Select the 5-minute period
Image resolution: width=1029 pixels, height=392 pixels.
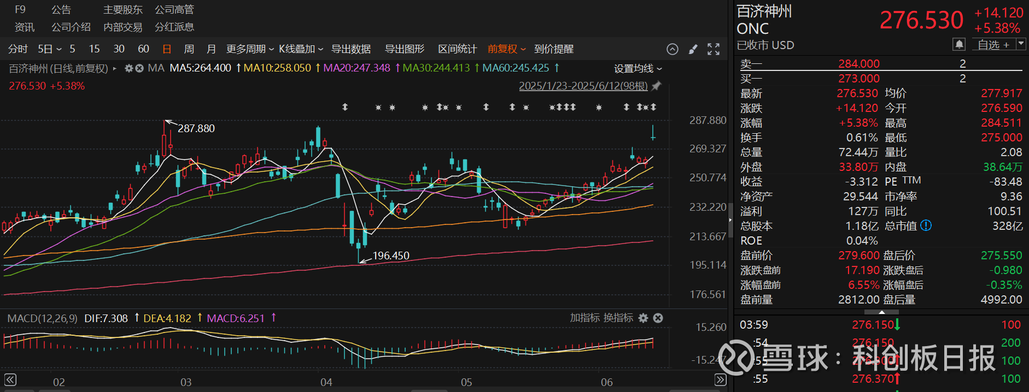72,49
